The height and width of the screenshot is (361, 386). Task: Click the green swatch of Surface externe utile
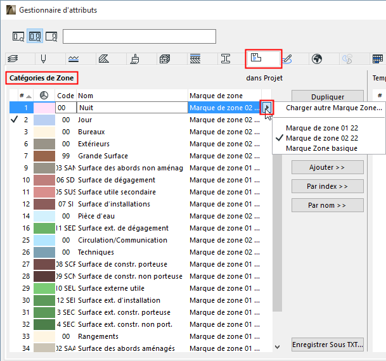point(44,288)
